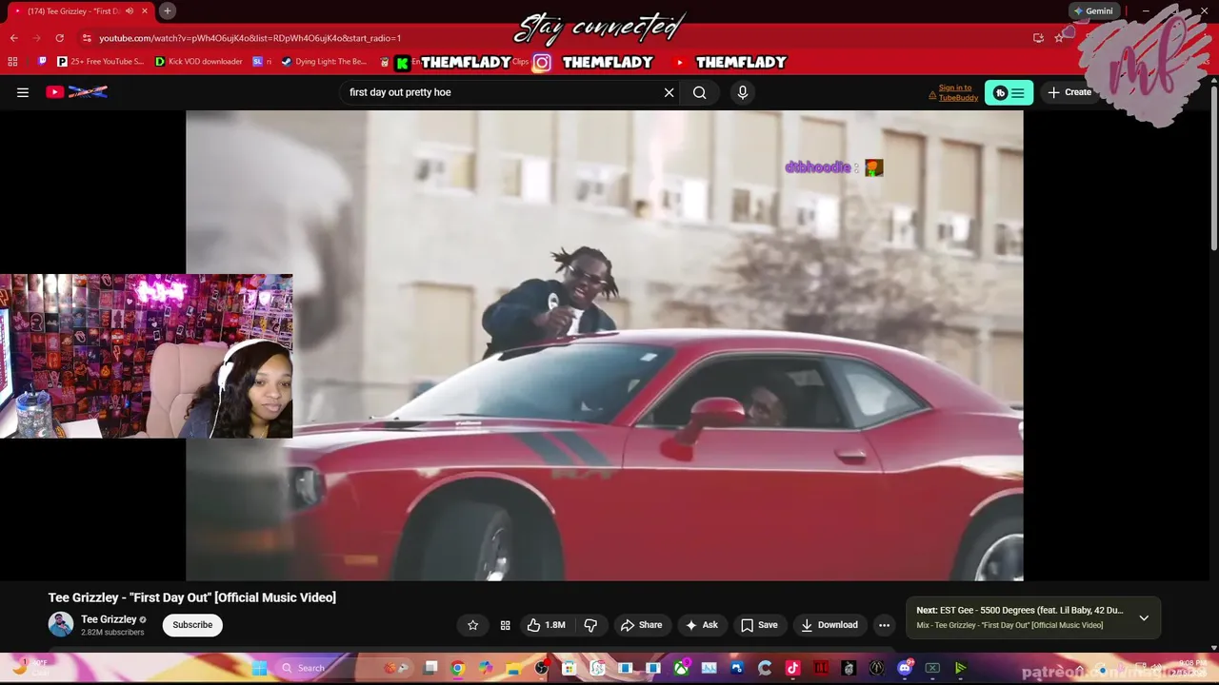Open Chrome from the taskbar
Screen dimensions: 1219x685
[457, 668]
